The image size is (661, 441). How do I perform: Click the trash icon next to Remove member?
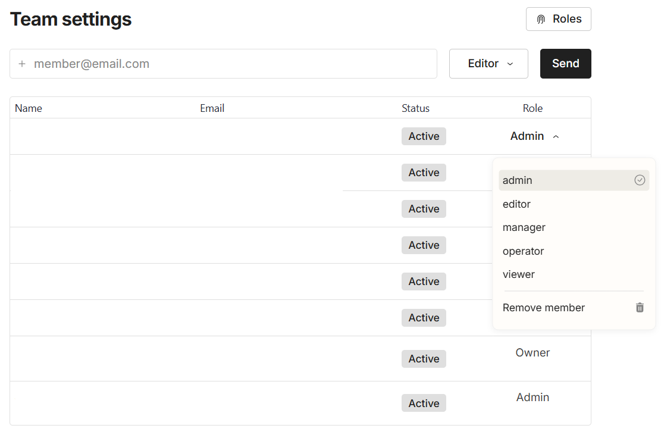[x=640, y=308]
